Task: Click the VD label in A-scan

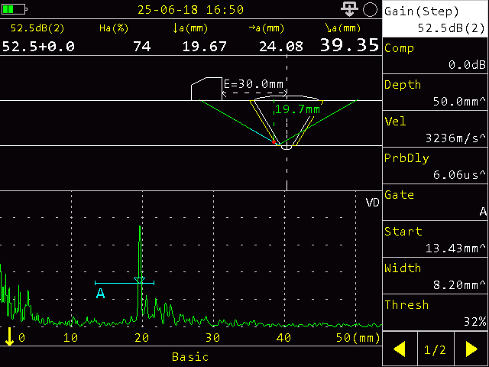Action: click(372, 203)
